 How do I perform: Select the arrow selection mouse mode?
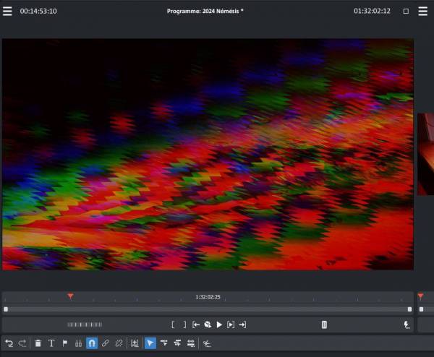tap(150, 343)
